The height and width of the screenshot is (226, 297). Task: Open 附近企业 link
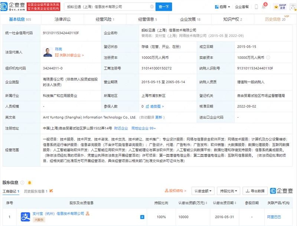[121, 128]
